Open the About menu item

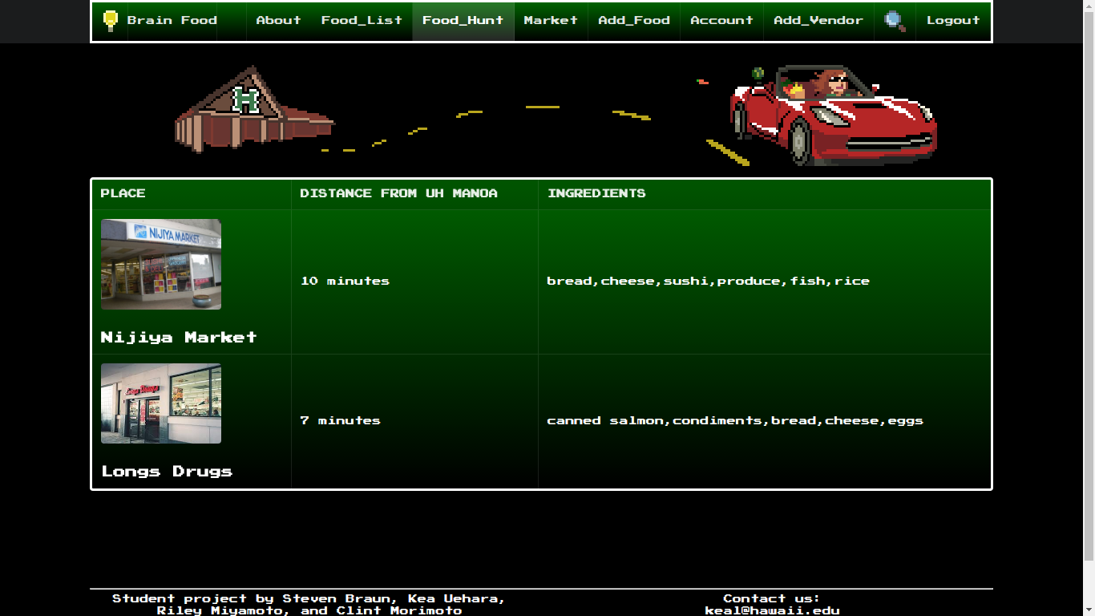(x=278, y=21)
